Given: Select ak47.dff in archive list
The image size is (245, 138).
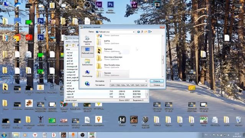Looking at the screenshot, I should 70,61.
